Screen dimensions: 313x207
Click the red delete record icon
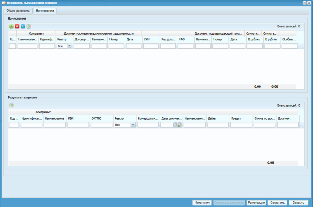(17, 26)
